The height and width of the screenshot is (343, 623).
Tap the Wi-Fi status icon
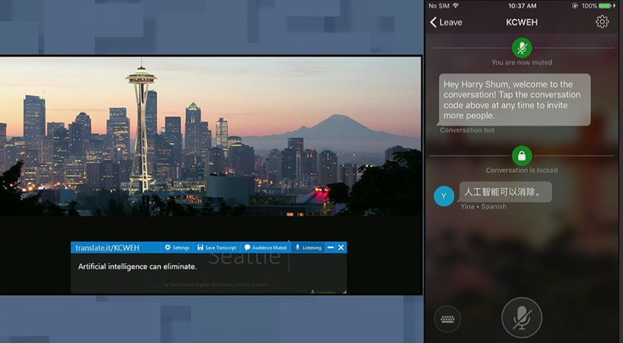click(455, 5)
